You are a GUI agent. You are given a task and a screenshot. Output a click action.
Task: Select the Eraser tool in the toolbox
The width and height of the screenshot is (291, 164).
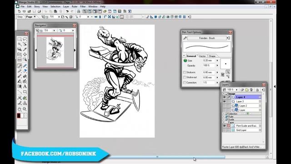pyautogui.click(x=25, y=71)
